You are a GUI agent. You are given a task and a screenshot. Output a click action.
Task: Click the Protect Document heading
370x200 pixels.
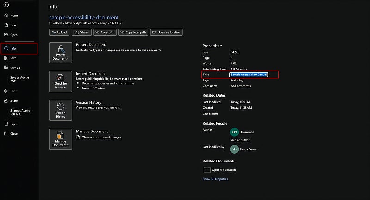click(x=91, y=45)
